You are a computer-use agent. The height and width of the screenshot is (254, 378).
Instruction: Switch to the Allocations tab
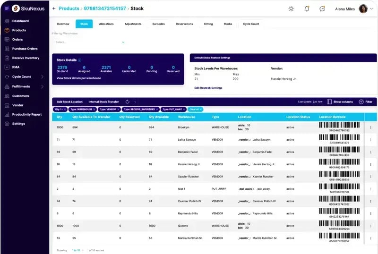pyautogui.click(x=106, y=24)
